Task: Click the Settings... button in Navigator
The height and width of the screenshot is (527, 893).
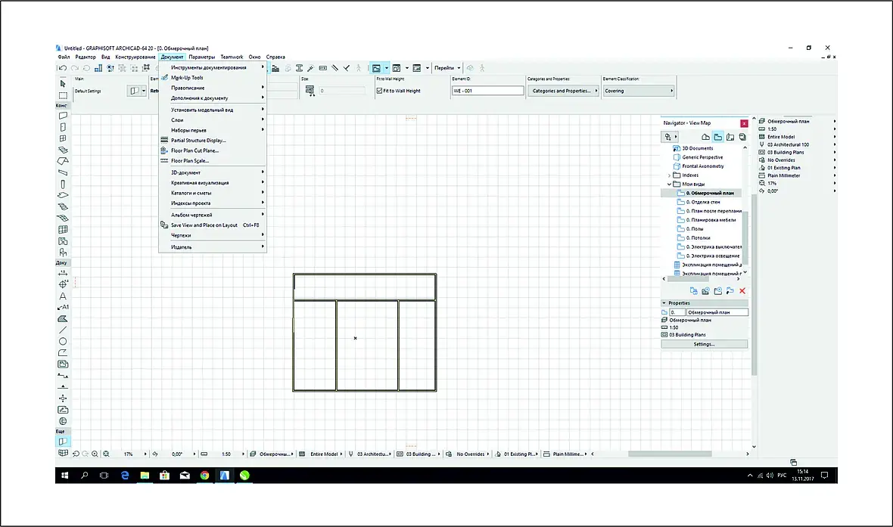Action: point(704,344)
